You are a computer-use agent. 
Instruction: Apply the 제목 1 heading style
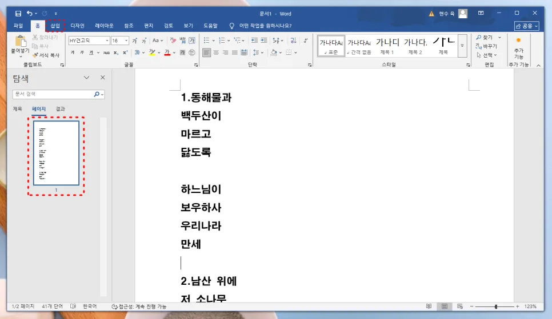coord(387,46)
